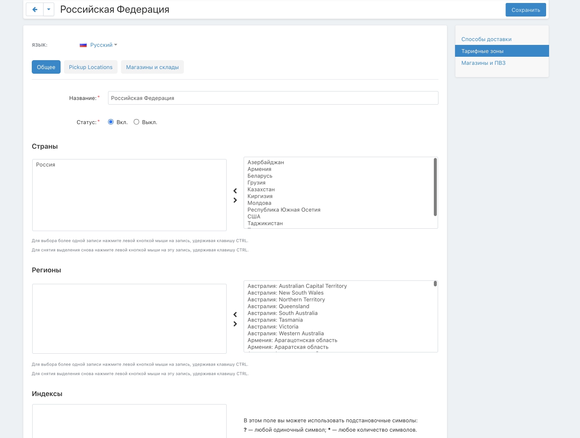580x438 pixels.
Task: Select the Выкл. status radio button
Action: point(136,122)
